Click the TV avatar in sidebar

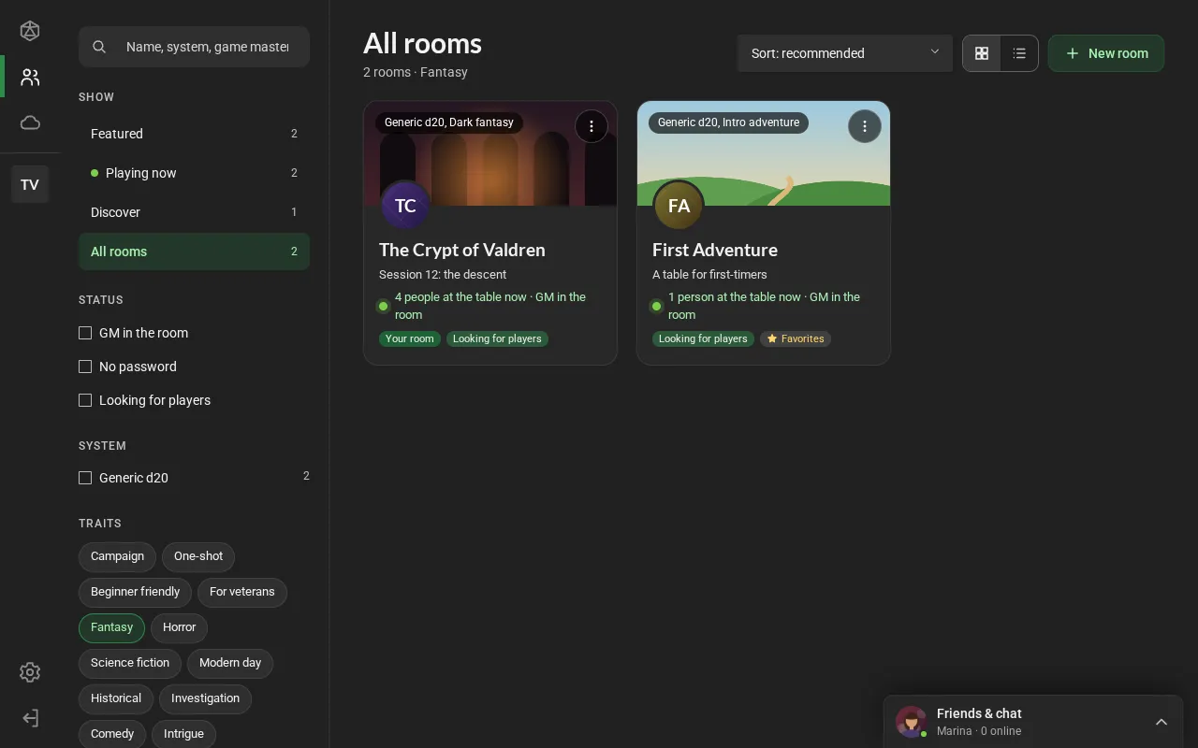point(30,184)
